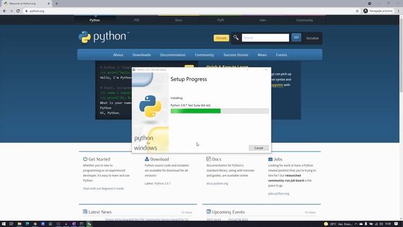
Task: Switch to the Docs top-bar tab
Action: click(179, 20)
